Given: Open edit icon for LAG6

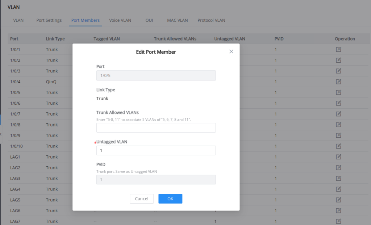Looking at the screenshot, I should click(x=338, y=211).
